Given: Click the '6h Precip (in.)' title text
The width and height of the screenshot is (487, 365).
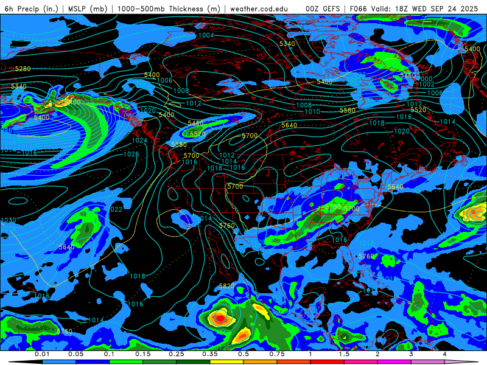Looking at the screenshot, I should pos(32,9).
